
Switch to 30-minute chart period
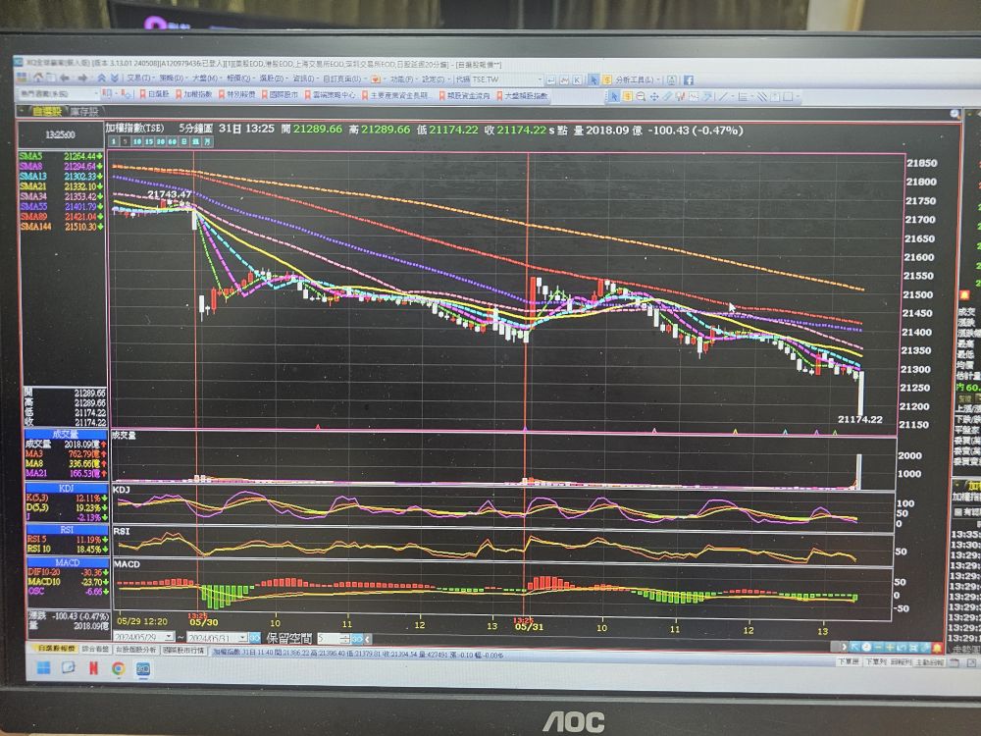[161, 141]
